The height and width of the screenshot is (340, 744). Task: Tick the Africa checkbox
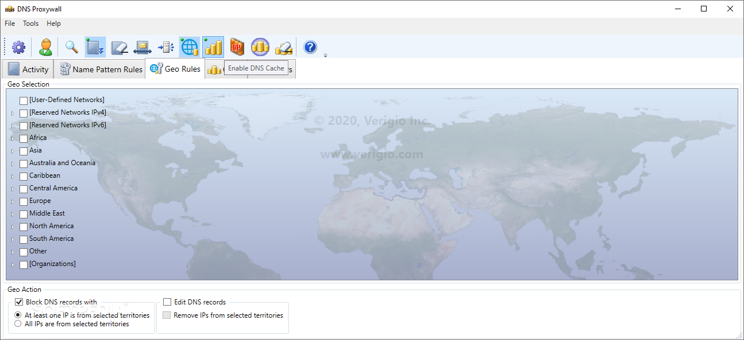point(24,138)
